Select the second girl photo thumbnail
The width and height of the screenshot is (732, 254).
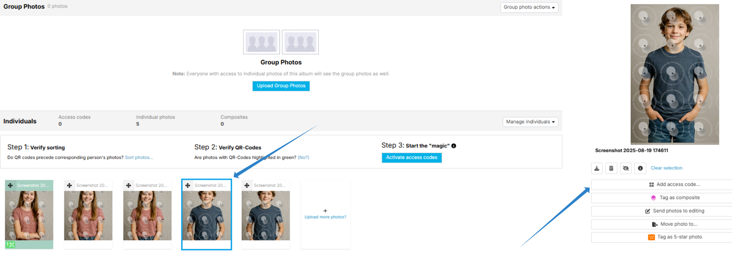[x=88, y=215]
